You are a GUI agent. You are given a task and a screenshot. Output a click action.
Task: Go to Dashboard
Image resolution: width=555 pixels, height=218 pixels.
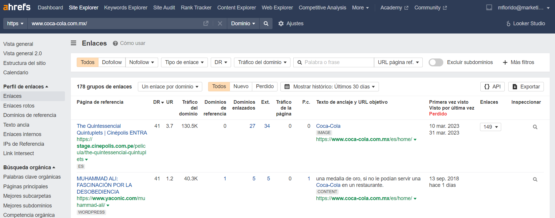point(50,8)
